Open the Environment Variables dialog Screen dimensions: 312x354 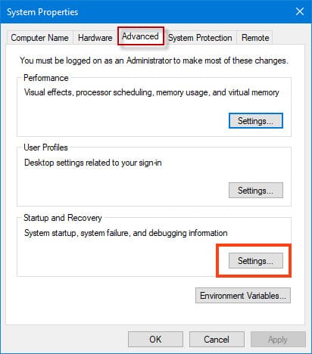(x=243, y=296)
